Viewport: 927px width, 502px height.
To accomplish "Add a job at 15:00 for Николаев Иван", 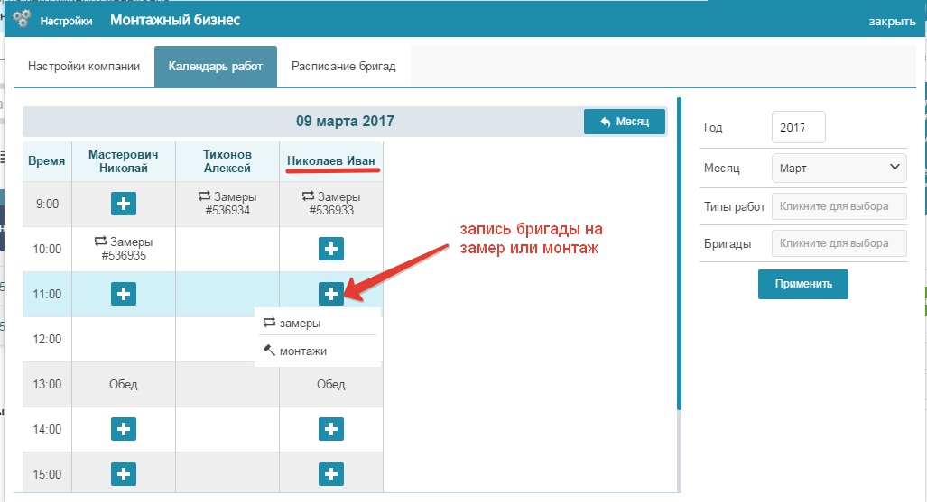I will (331, 473).
